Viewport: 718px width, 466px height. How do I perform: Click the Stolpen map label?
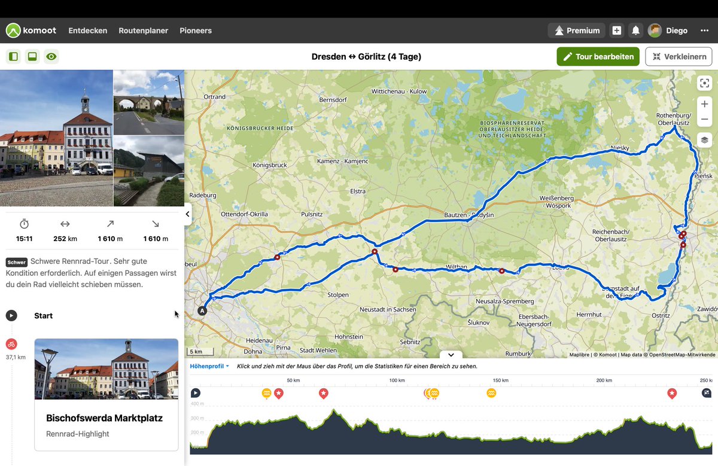337,295
